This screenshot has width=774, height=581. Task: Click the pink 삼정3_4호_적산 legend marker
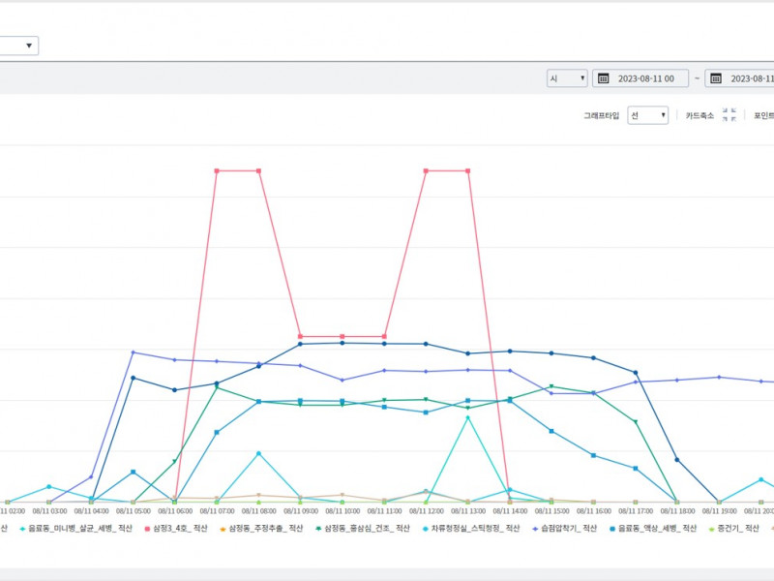146,529
